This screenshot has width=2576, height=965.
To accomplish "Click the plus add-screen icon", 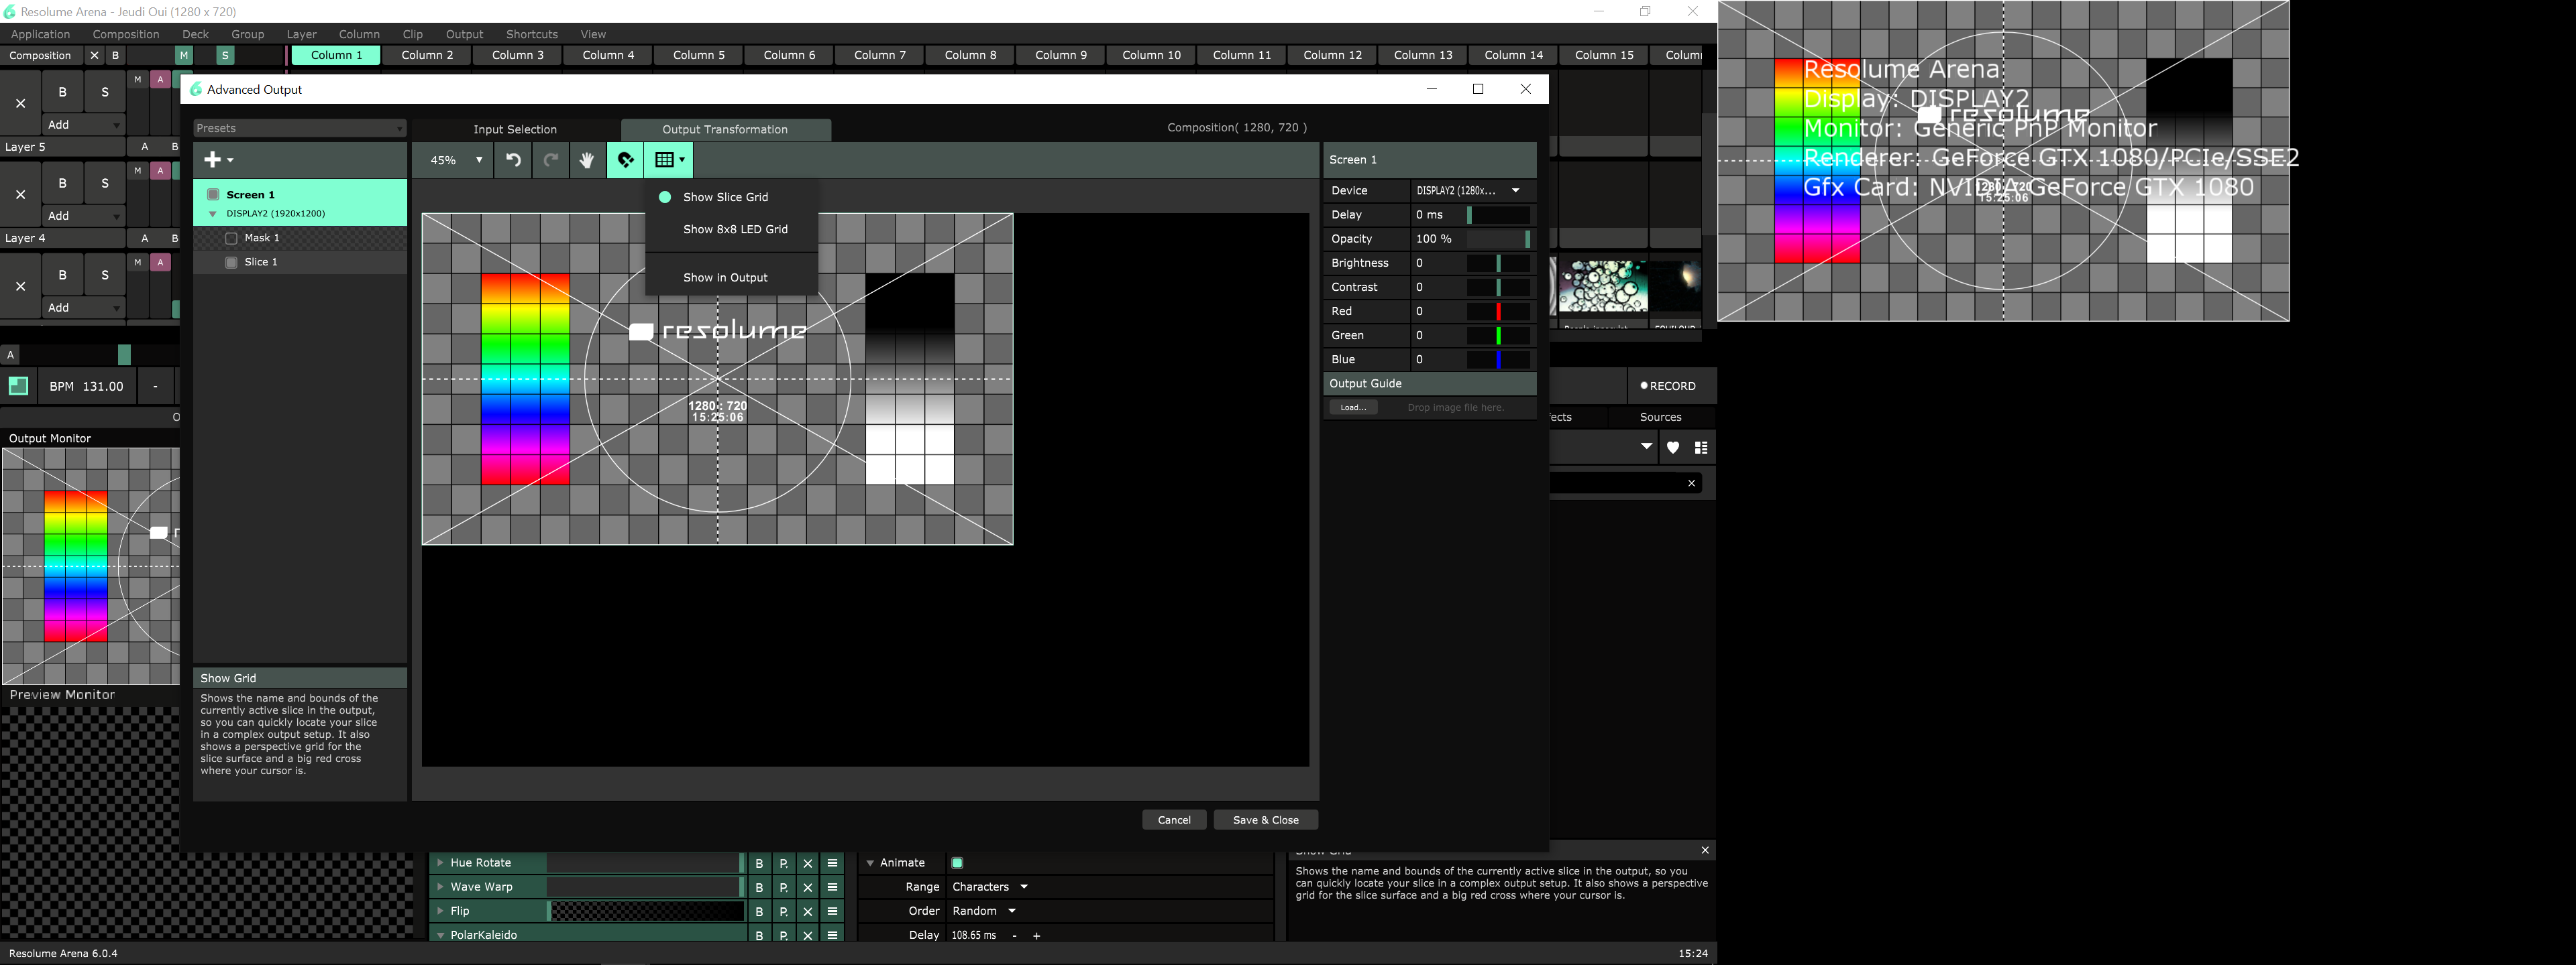I will (213, 160).
